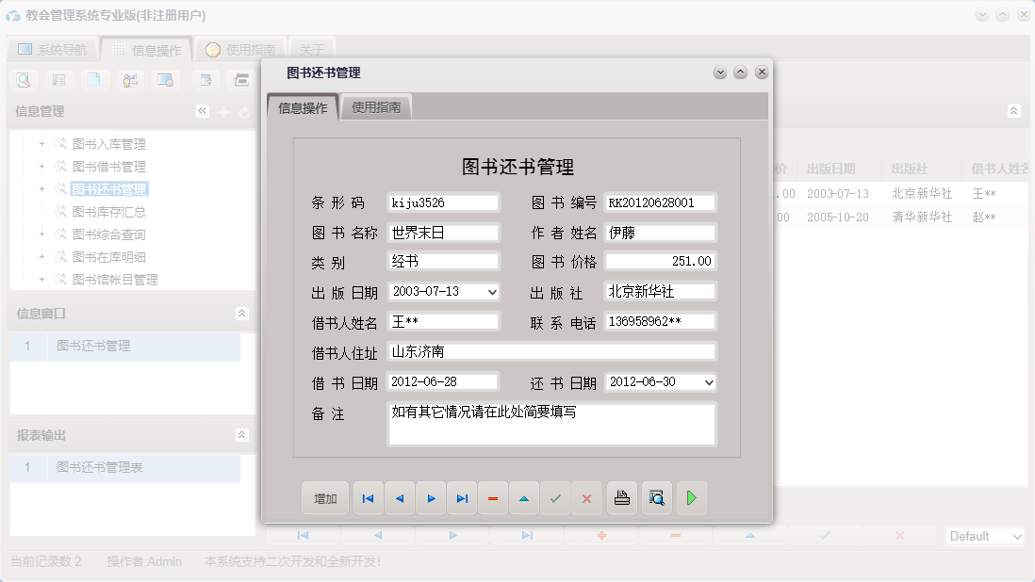Delete the current record using the red minus icon
This screenshot has width=1035, height=582.
(x=493, y=498)
